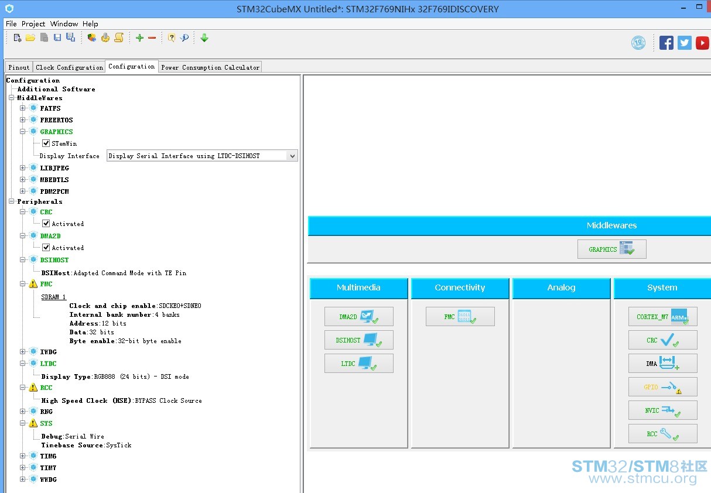Image resolution: width=711 pixels, height=493 pixels.
Task: Open the Load Project folder icon
Action: tap(30, 38)
